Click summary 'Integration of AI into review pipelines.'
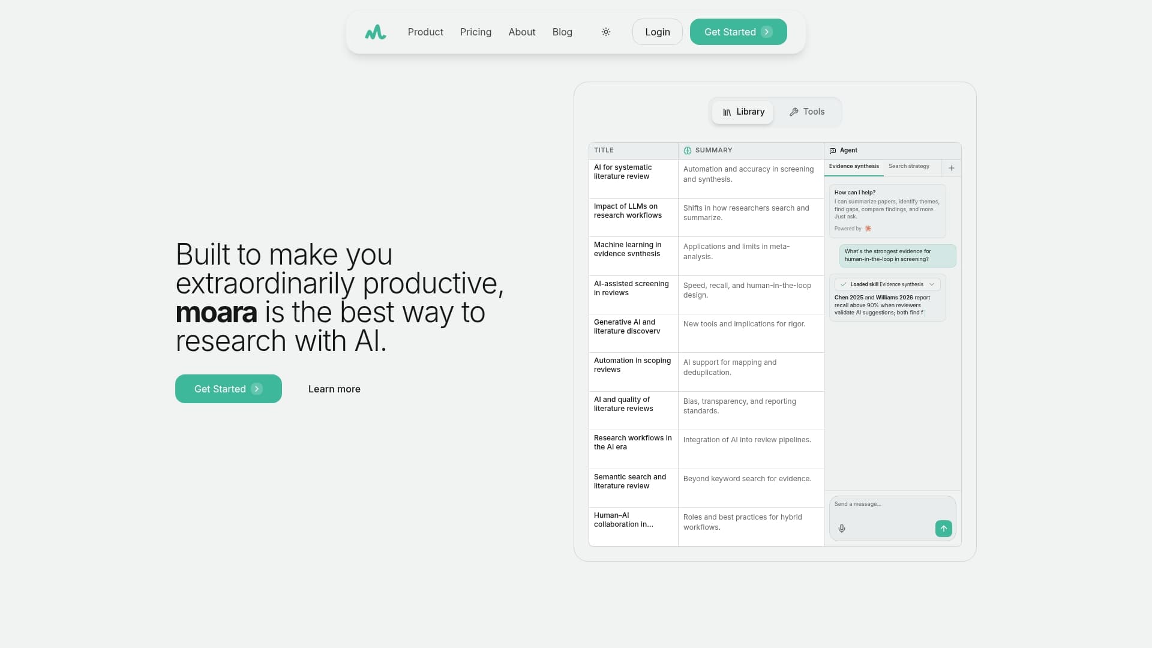This screenshot has height=648, width=1152. tap(747, 440)
